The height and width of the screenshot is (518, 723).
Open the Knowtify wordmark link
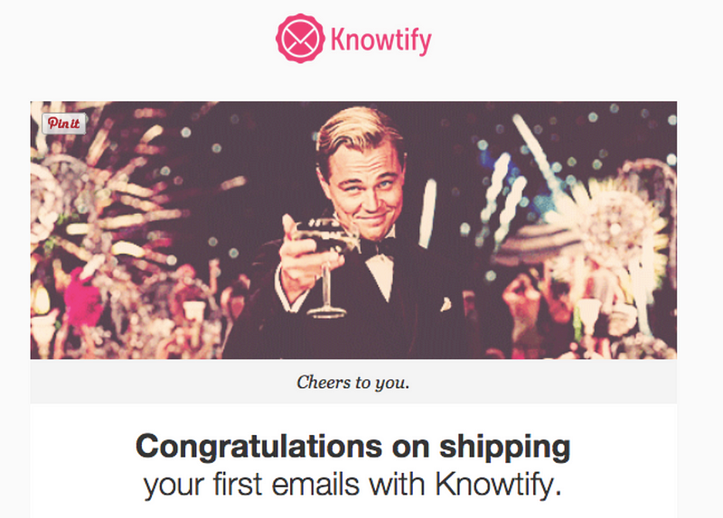point(380,40)
